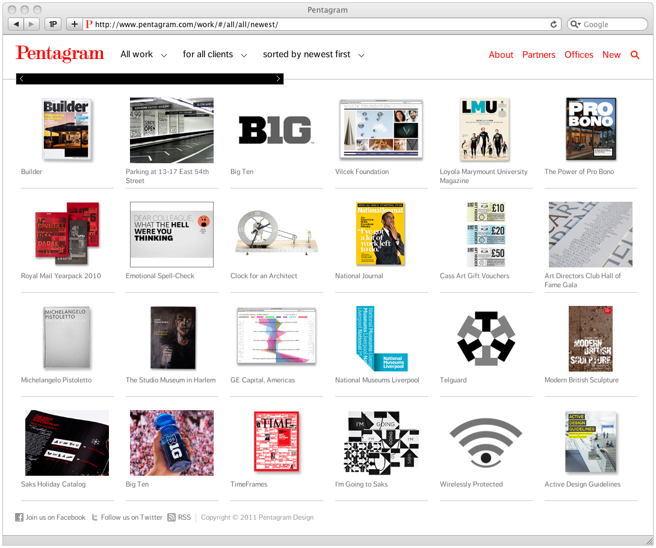This screenshot has height=548, width=656.
Task: Click the Twitter bird icon in the footer
Action: [94, 517]
